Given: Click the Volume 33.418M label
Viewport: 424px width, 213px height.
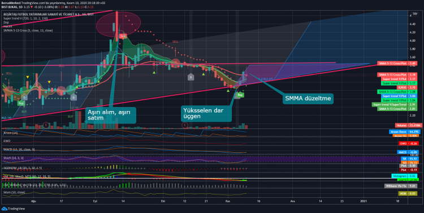Looking at the screenshot, I should tap(408, 125).
